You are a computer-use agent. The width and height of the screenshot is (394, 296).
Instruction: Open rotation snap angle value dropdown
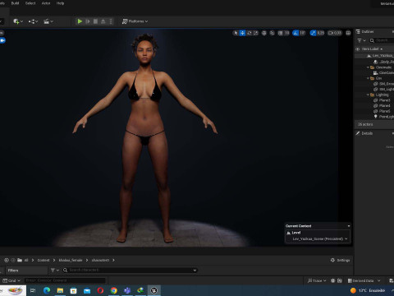click(x=302, y=33)
